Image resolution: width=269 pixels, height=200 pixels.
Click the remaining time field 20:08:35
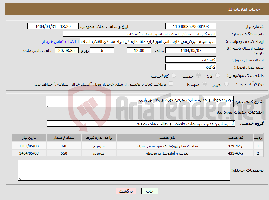(x=67, y=50)
